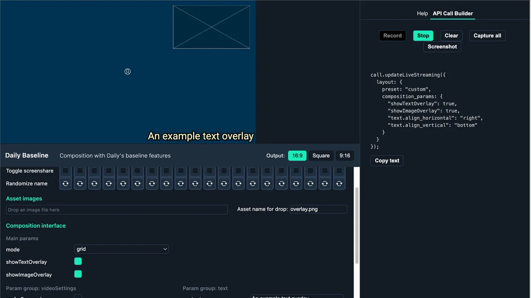Click the Screenshot button
The image size is (531, 298).
pyautogui.click(x=442, y=47)
